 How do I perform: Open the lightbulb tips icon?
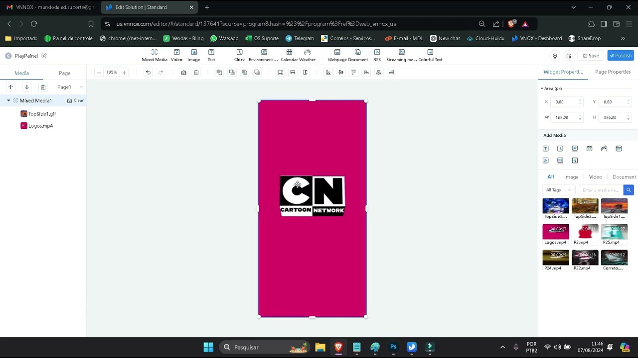555,56
